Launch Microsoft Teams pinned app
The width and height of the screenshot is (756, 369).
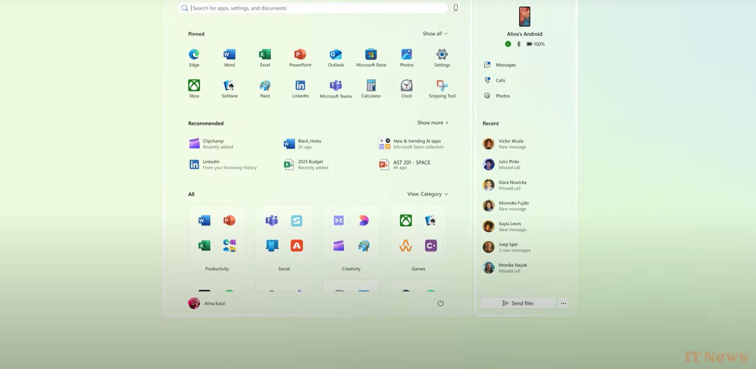tap(336, 89)
